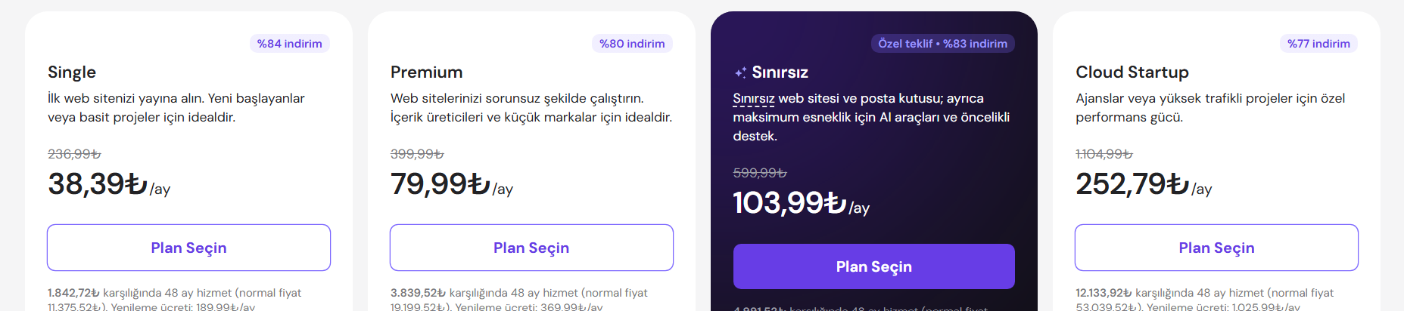Pick Cloud Startup plan via Plan Seçin

(1216, 248)
